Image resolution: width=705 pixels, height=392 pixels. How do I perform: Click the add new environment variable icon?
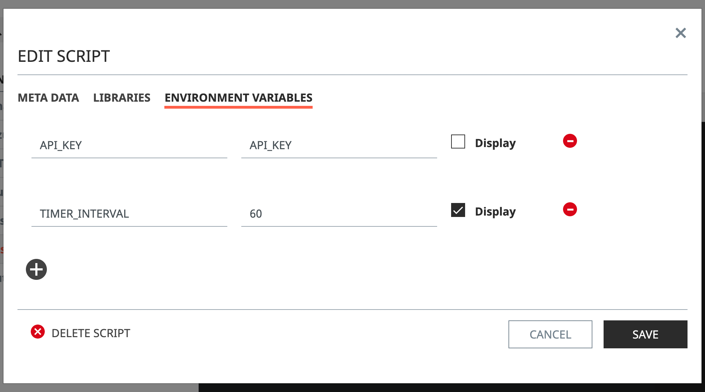tap(37, 269)
